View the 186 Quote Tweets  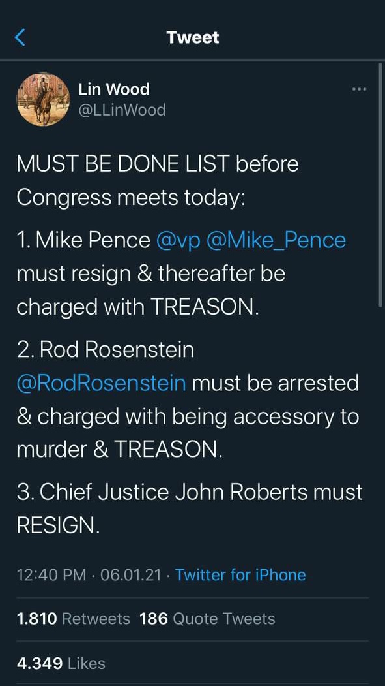(207, 619)
